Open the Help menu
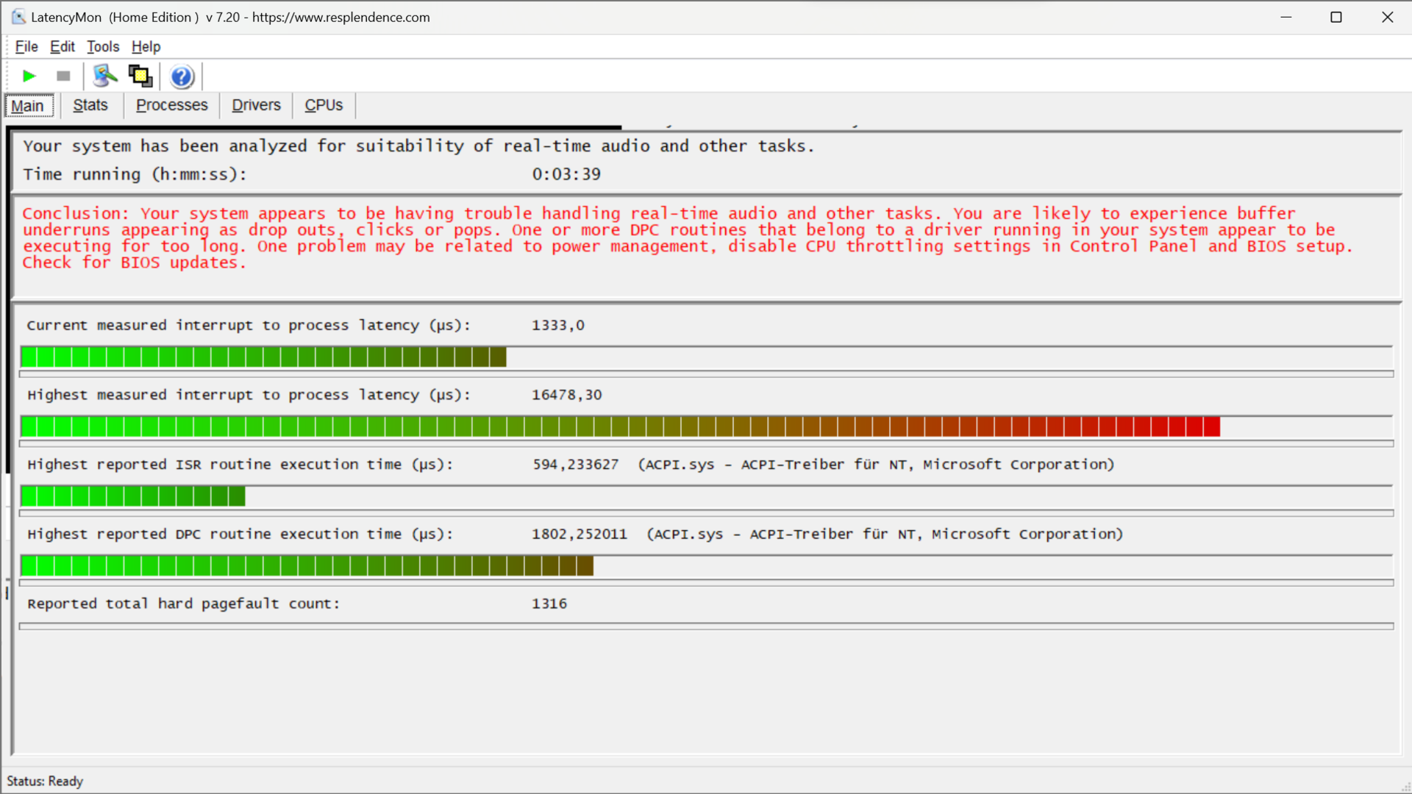 click(146, 46)
